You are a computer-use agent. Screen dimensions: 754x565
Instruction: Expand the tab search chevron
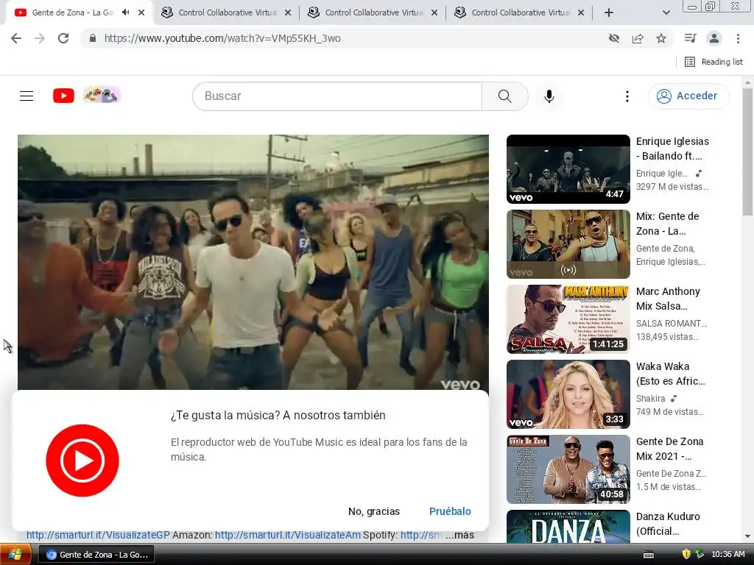click(x=666, y=13)
